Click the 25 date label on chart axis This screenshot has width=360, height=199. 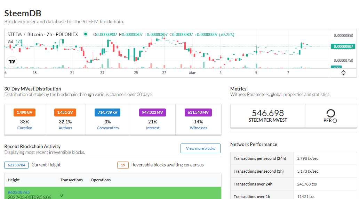136,73
